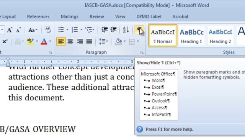Viewport: 245px width, 138px height.
Task: Apply paragraph shading with paint bucket
Action: pyautogui.click(x=119, y=41)
